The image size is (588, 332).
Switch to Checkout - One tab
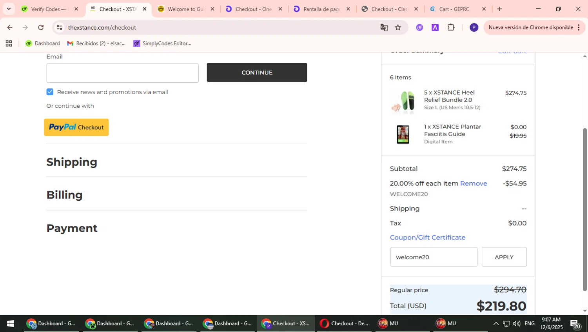pyautogui.click(x=253, y=9)
